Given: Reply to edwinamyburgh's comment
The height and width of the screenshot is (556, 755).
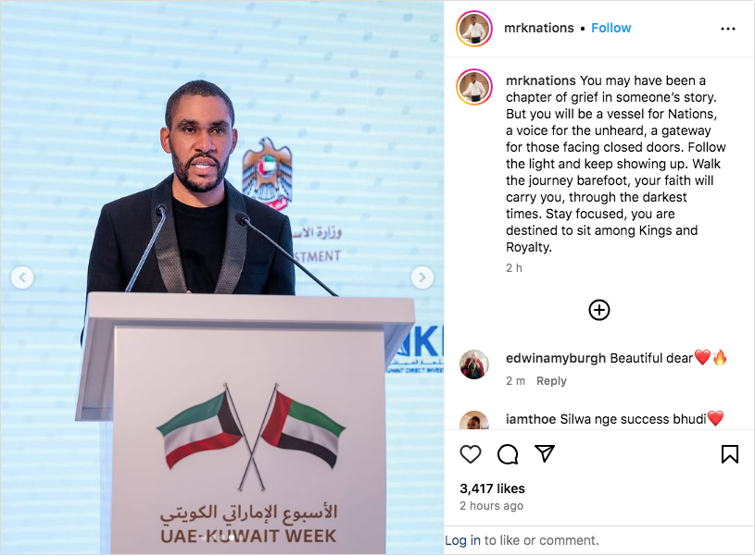Looking at the screenshot, I should [551, 381].
